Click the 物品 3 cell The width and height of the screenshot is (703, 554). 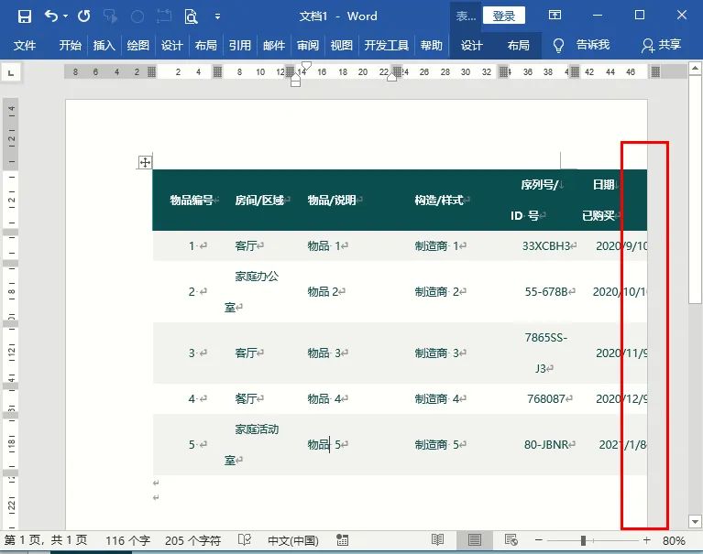point(324,353)
